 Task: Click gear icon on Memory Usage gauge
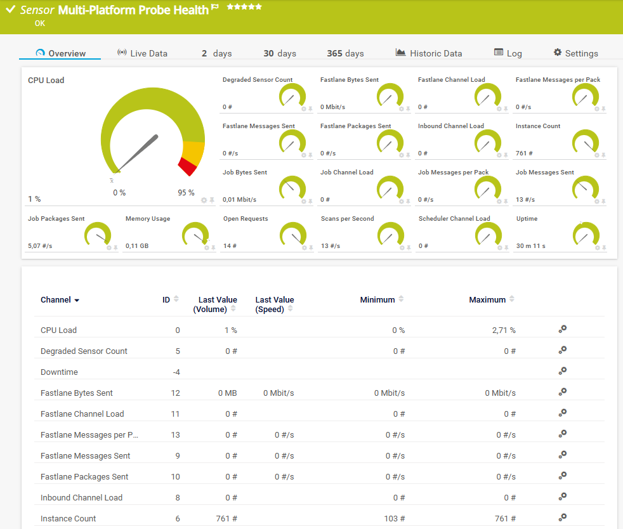207,247
